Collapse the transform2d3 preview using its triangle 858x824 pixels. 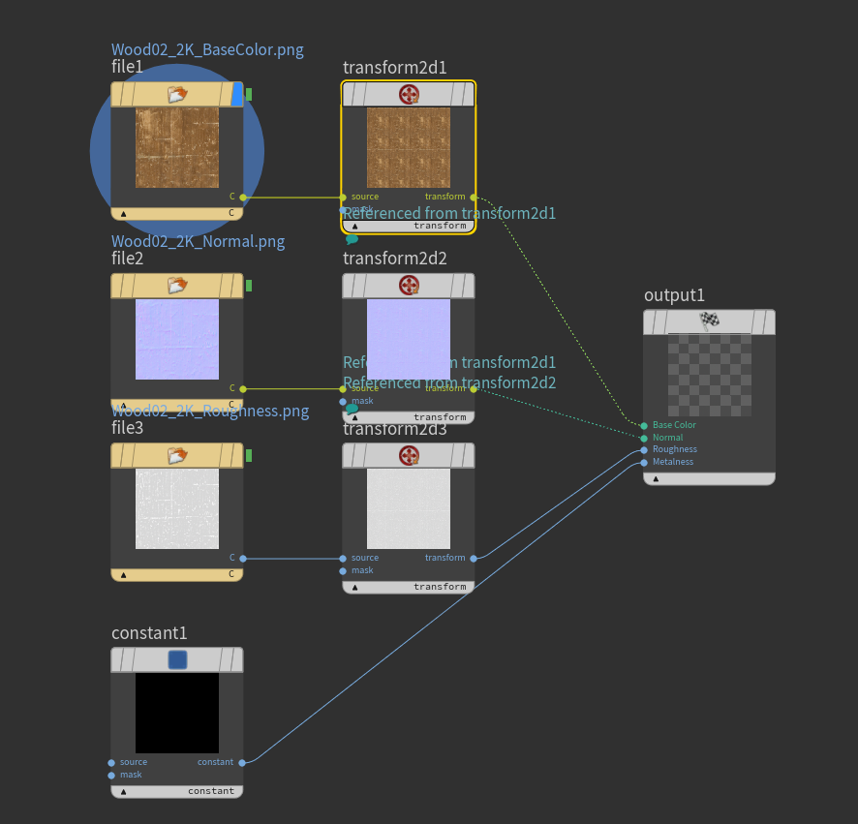354,587
